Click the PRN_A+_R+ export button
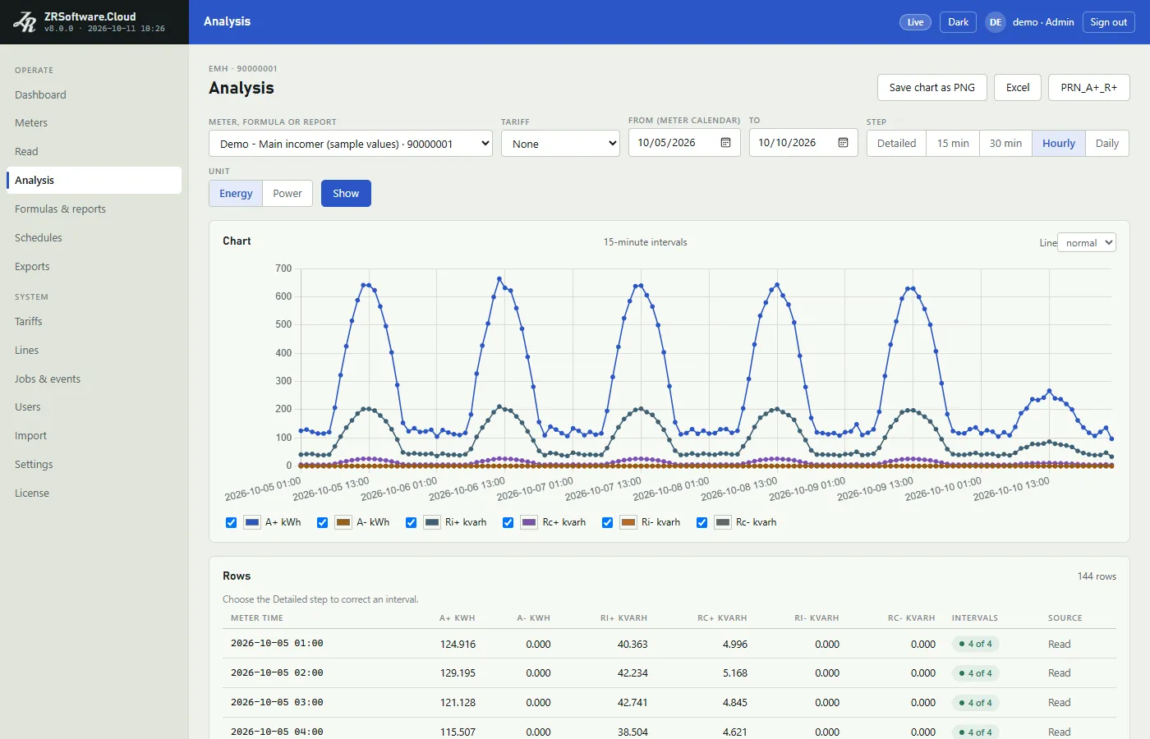The height and width of the screenshot is (739, 1150). (1089, 87)
